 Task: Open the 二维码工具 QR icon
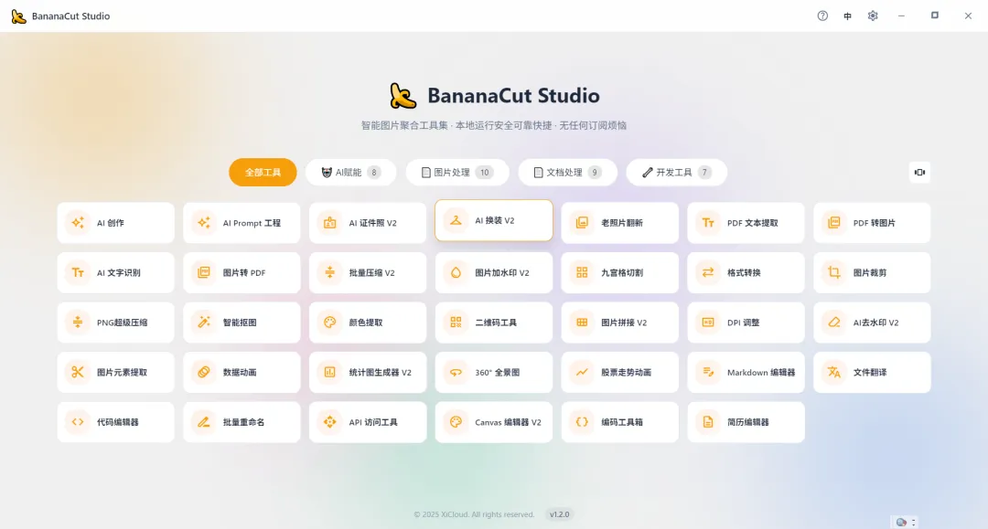[x=456, y=322]
